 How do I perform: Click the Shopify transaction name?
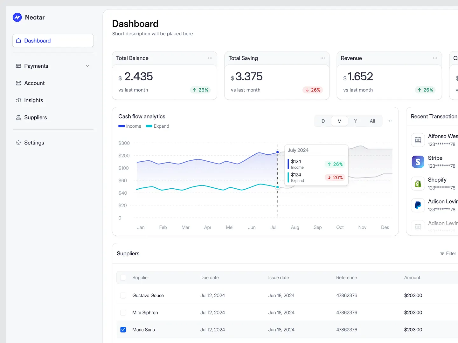[x=437, y=180]
